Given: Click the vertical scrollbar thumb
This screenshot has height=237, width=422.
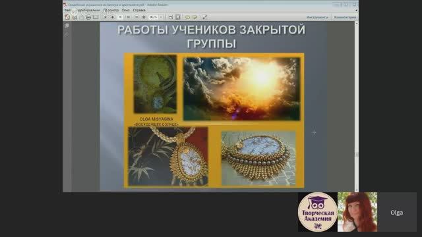Looking at the screenshot, I should tap(357, 155).
